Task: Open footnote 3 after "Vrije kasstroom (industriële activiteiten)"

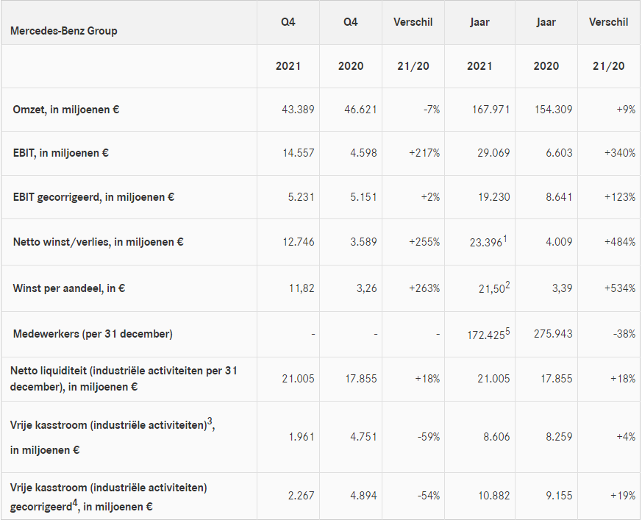Action: (x=210, y=420)
